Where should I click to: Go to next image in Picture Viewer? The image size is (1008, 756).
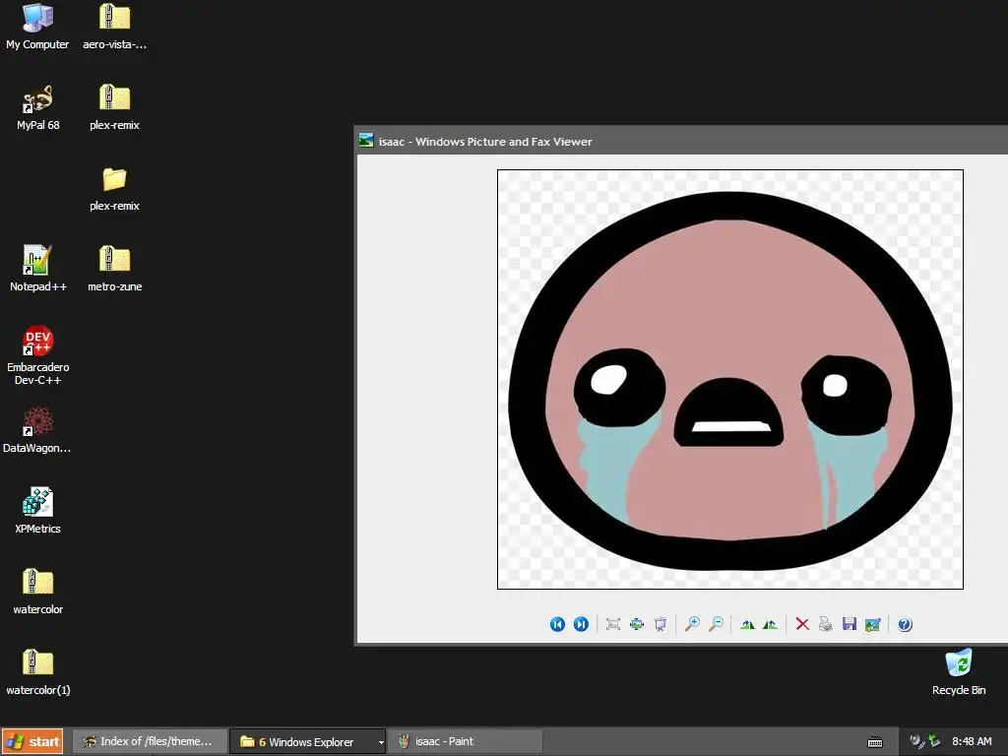pos(581,624)
